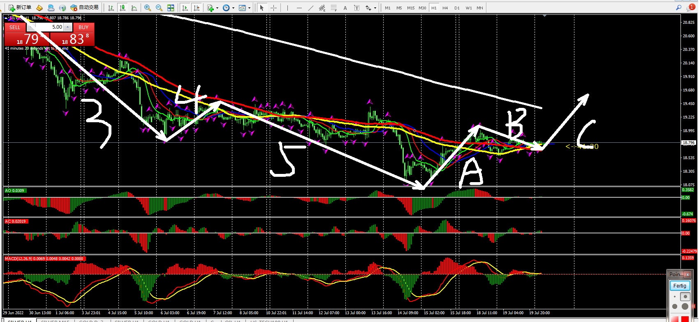699x322 pixels.
Task: Select the M15 timeframe
Action: [411, 8]
